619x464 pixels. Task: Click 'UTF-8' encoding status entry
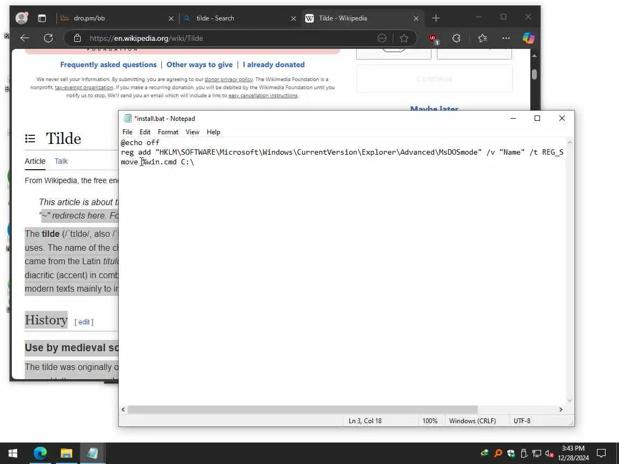pos(522,421)
